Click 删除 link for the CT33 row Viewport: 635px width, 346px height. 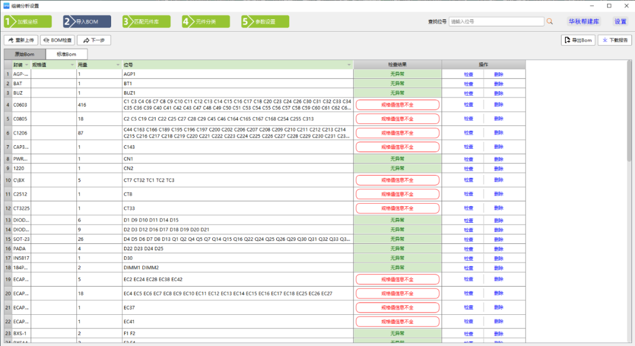(499, 208)
